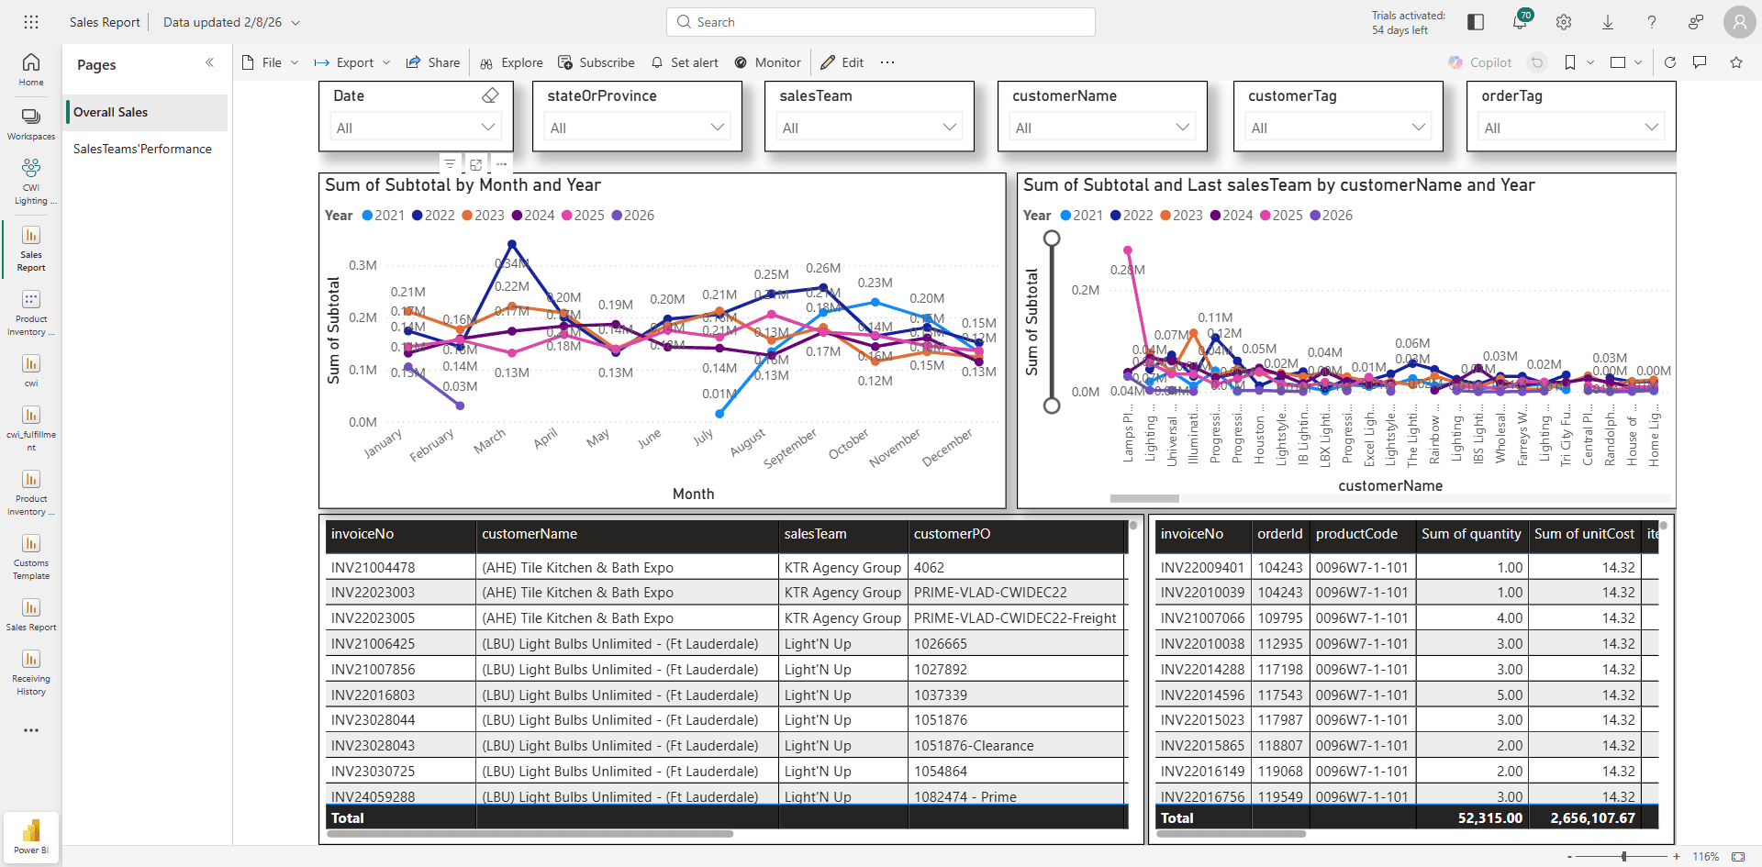Clear selections eraser on Date slicer

coord(490,95)
